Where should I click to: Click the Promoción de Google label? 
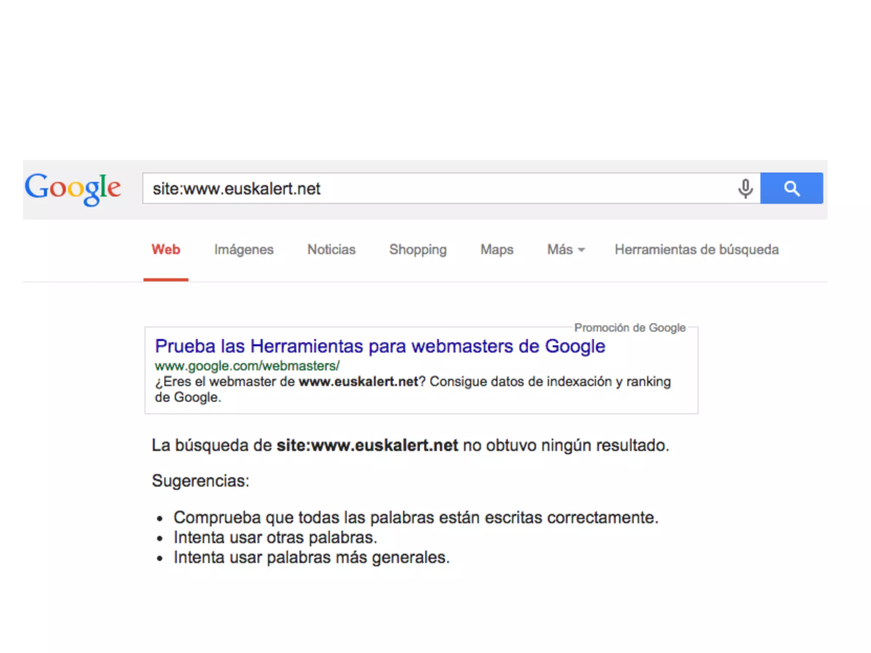(629, 328)
